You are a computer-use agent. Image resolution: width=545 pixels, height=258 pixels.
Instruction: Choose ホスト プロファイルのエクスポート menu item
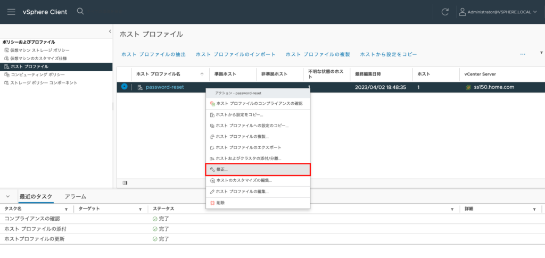coord(258,147)
